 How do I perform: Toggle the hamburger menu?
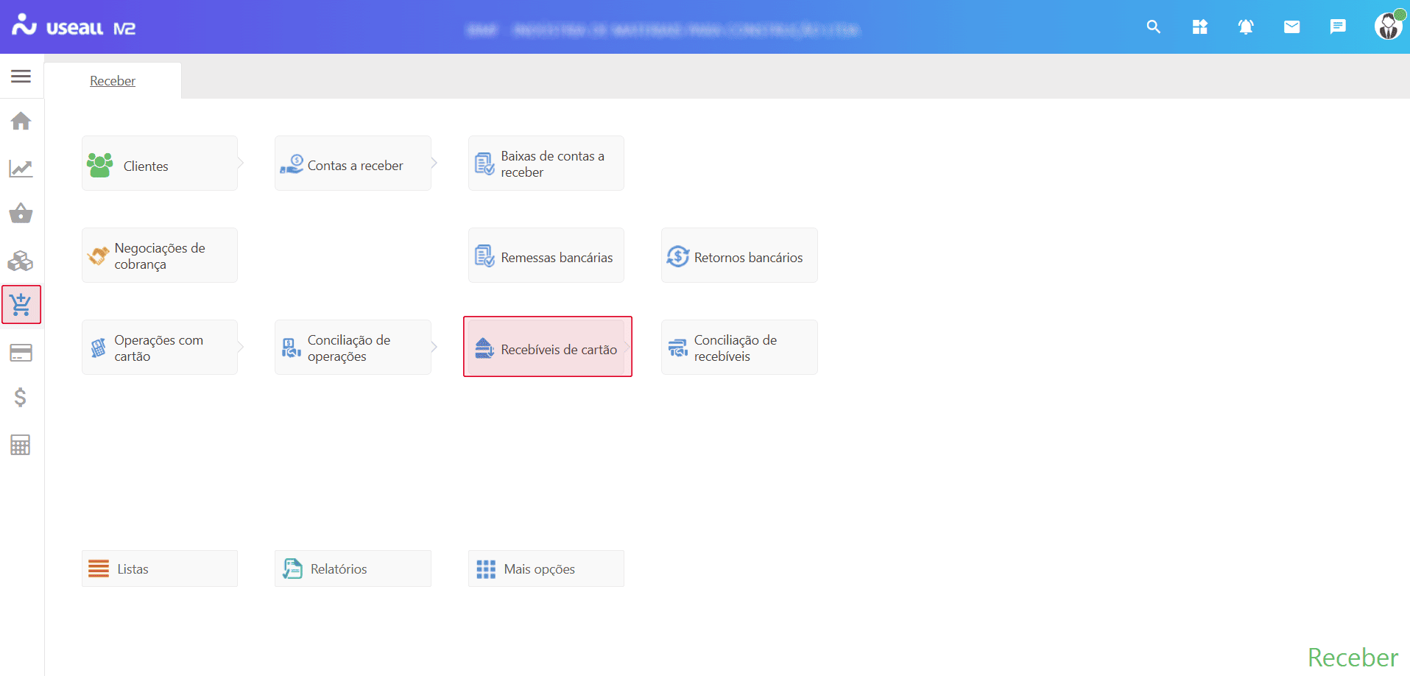[21, 76]
